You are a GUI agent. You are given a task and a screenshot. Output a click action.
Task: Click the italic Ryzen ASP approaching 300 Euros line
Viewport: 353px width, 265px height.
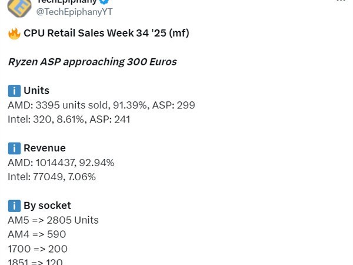click(x=92, y=62)
